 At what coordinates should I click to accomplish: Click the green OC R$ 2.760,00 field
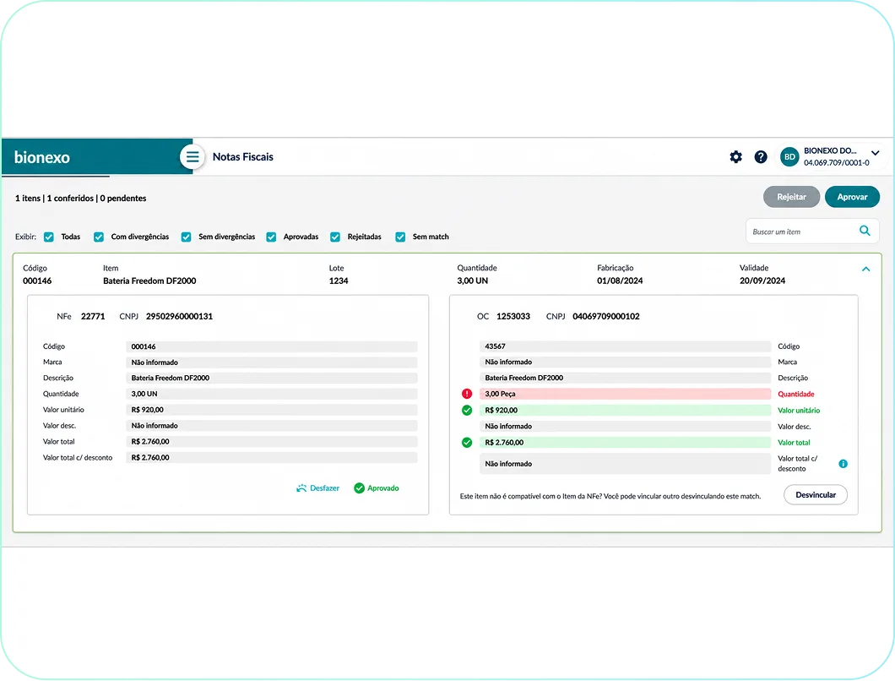(625, 442)
